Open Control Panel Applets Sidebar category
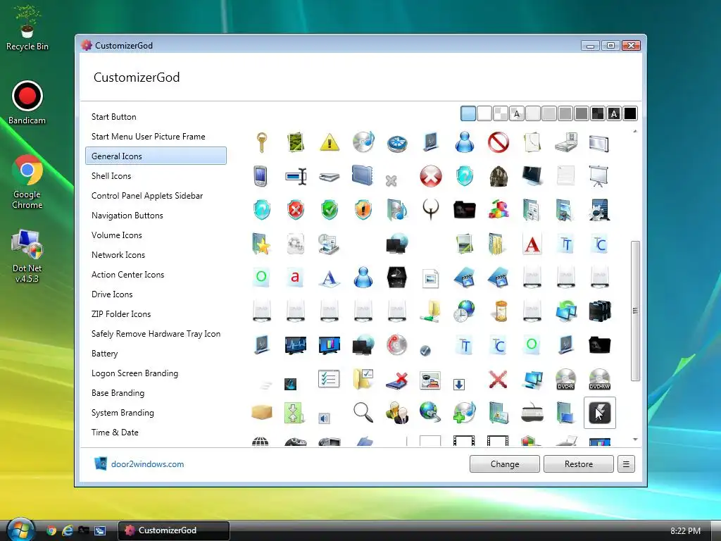The width and height of the screenshot is (721, 541). [x=156, y=196]
